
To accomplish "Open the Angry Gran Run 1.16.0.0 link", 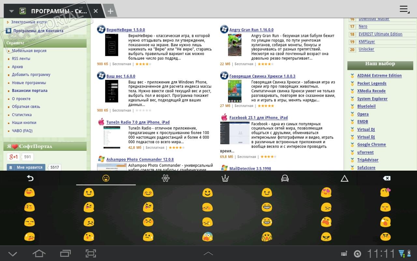I will coord(252,30).
